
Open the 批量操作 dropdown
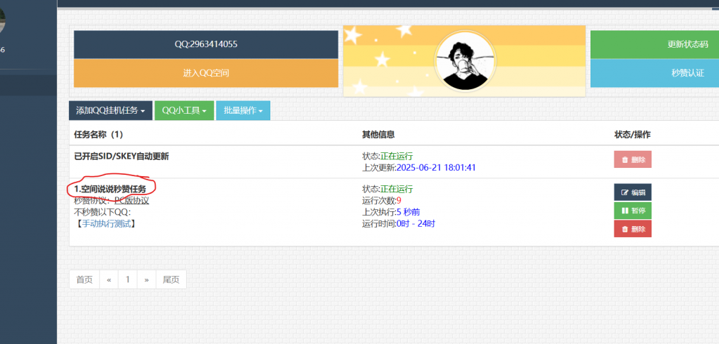point(243,111)
